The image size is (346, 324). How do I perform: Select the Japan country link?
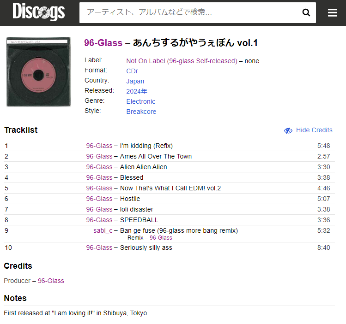point(135,81)
